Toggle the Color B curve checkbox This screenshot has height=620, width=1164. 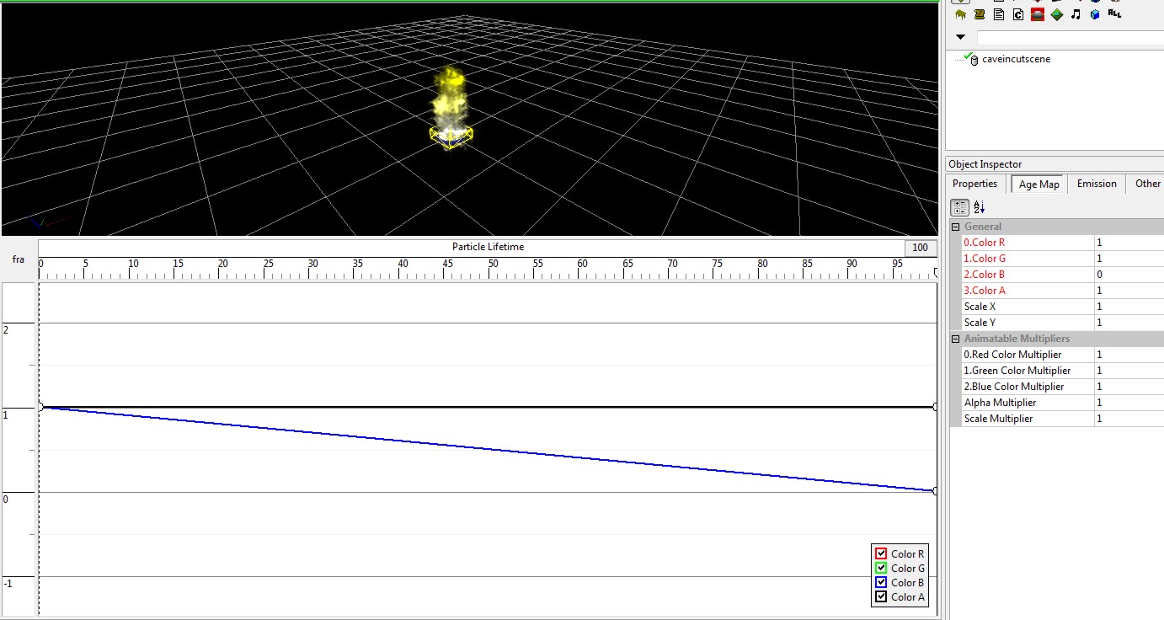(881, 582)
